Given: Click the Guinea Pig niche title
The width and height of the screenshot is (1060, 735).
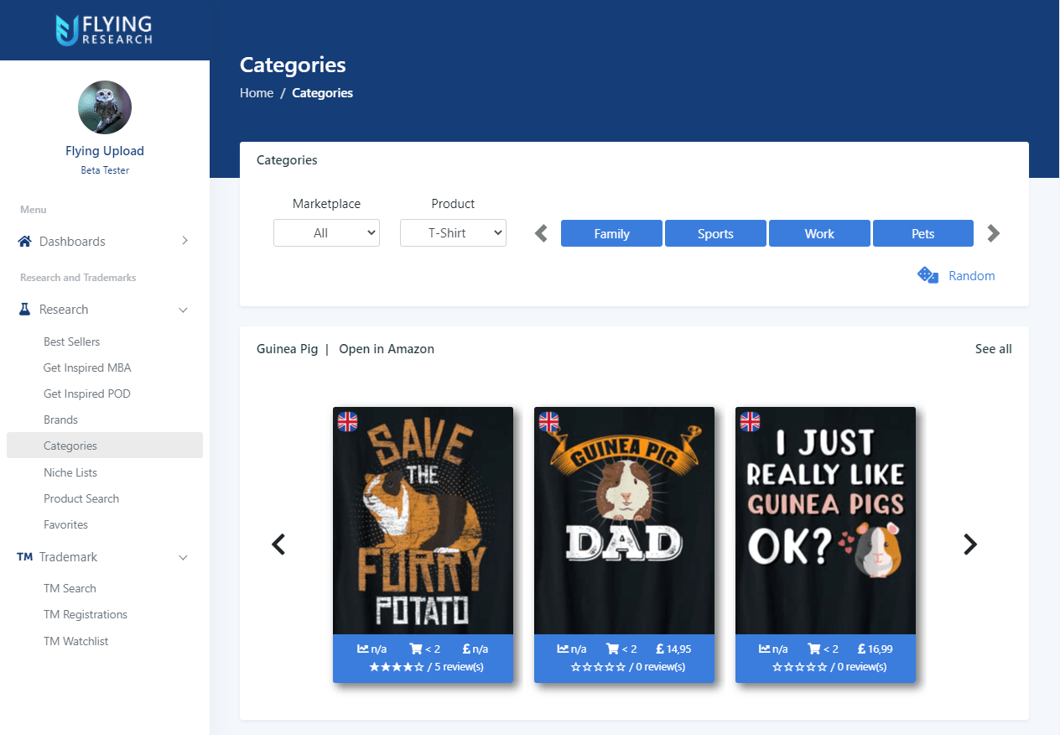Looking at the screenshot, I should [288, 349].
